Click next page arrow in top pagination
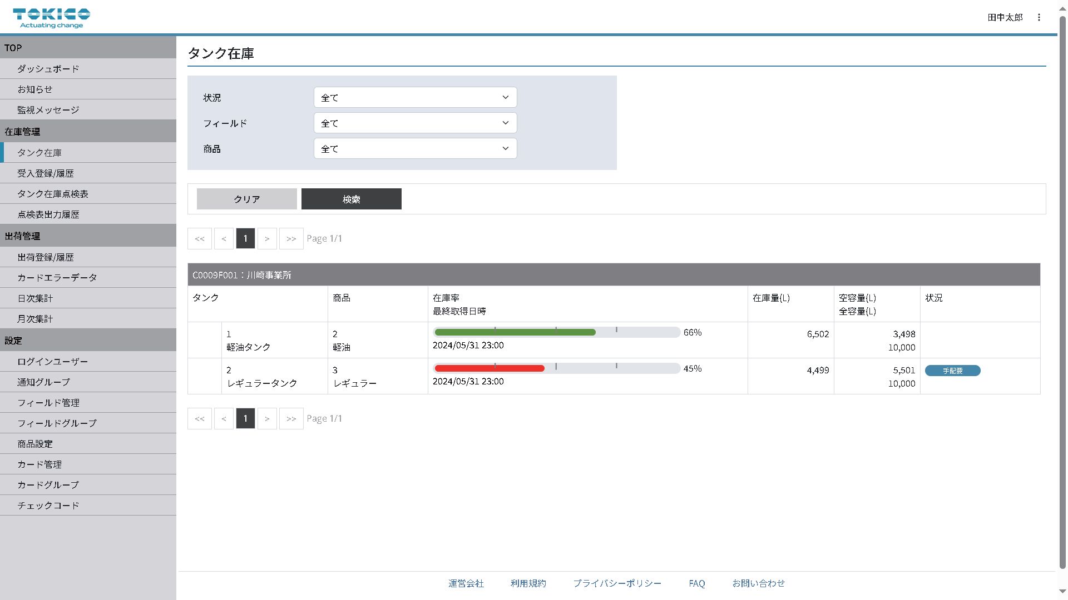Image resolution: width=1068 pixels, height=600 pixels. [267, 239]
